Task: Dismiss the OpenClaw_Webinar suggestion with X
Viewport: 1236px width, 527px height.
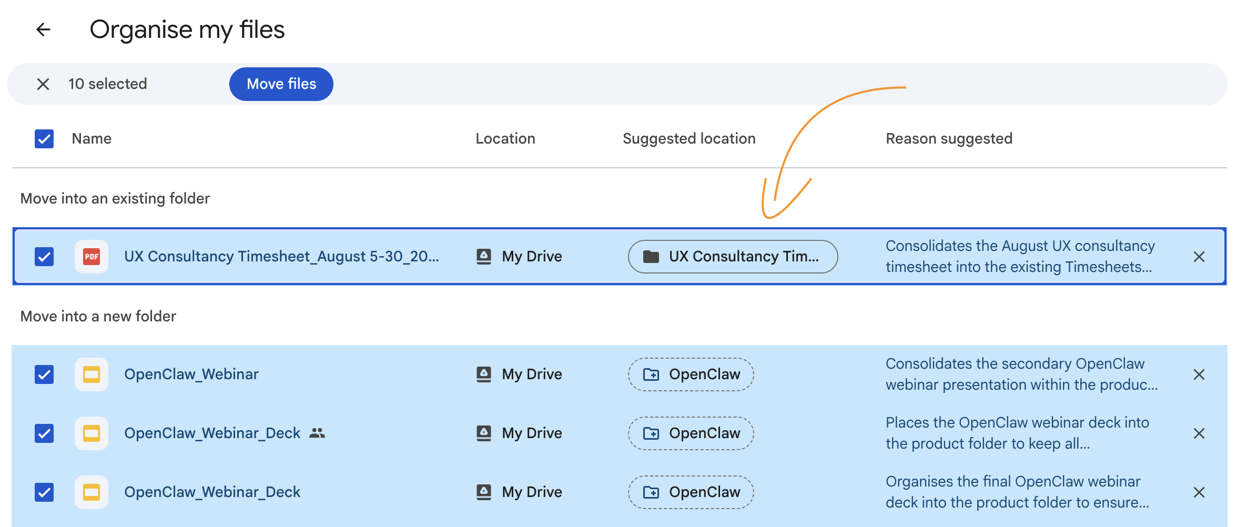Action: [x=1199, y=374]
